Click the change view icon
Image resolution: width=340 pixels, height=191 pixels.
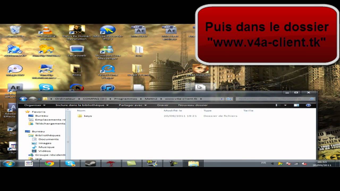point(278,105)
